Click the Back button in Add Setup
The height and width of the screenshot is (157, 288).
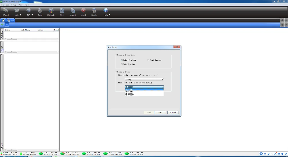149,112
